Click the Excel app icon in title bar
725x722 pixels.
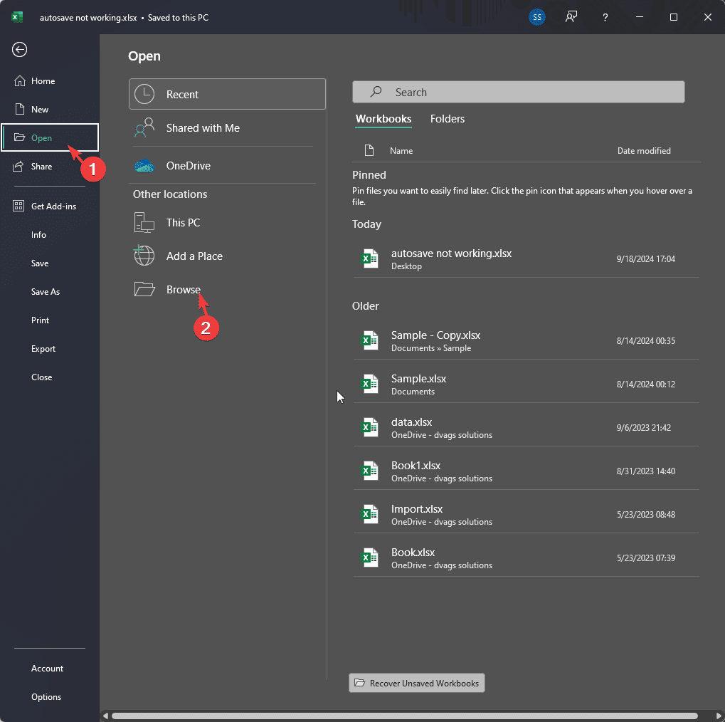pos(17,18)
